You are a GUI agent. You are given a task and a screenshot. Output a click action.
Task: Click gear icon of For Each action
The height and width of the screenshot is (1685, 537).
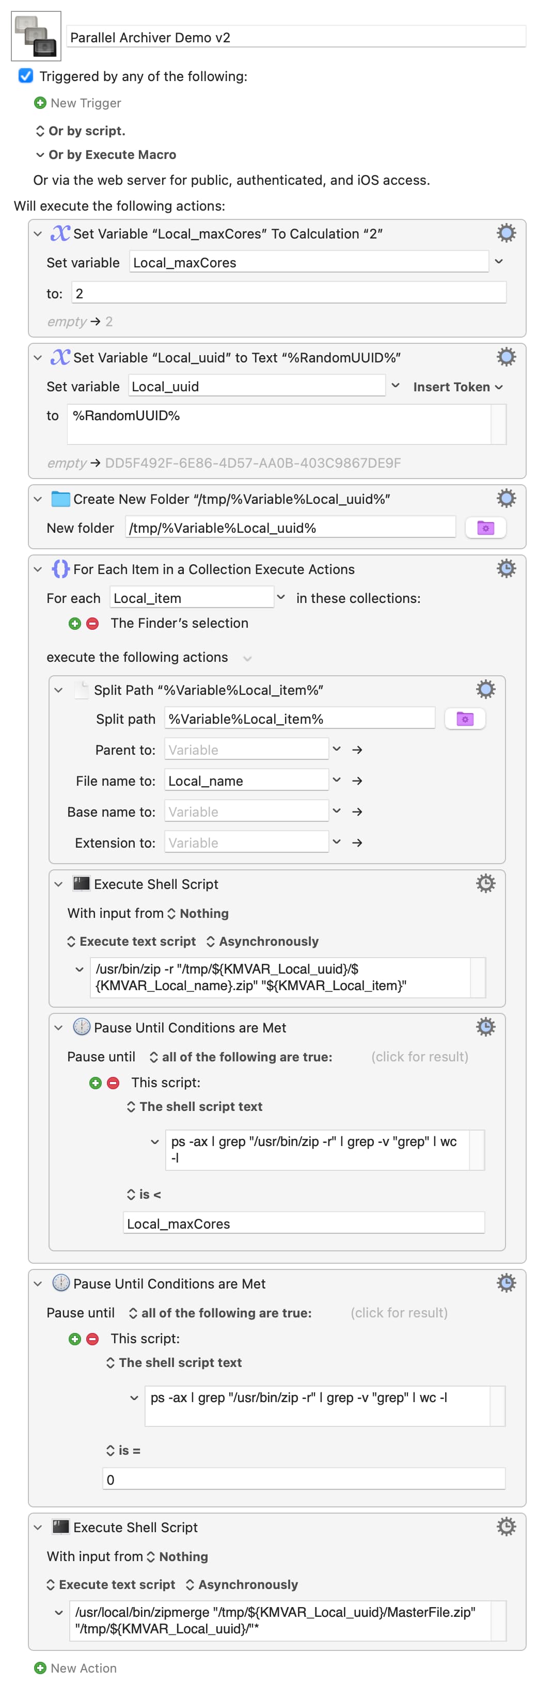point(506,568)
